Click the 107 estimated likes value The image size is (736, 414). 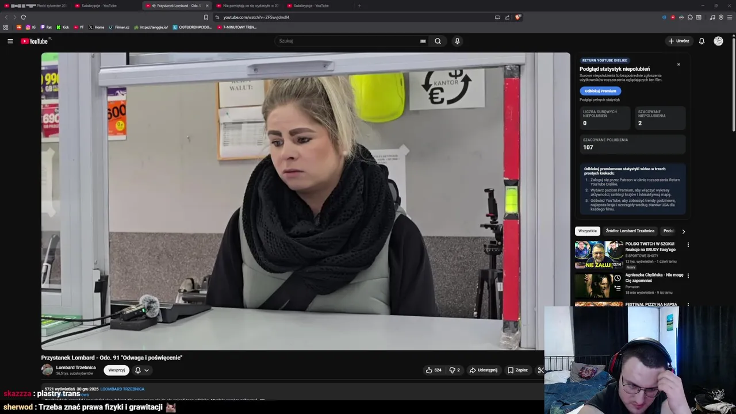point(588,147)
